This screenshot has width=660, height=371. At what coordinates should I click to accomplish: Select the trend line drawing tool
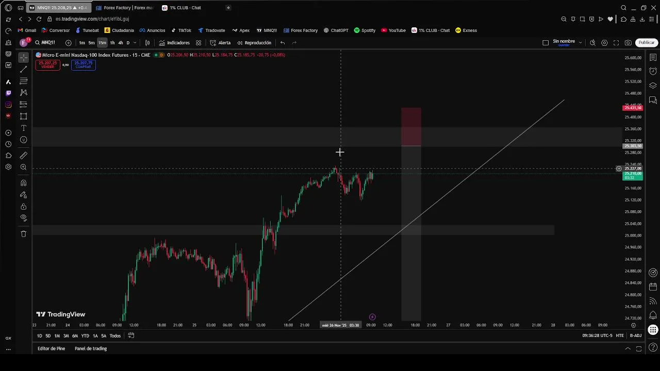pyautogui.click(x=23, y=69)
